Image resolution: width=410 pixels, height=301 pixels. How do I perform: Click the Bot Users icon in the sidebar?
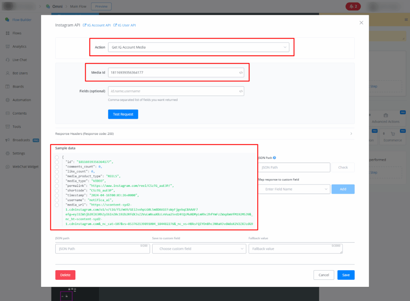pos(8,73)
